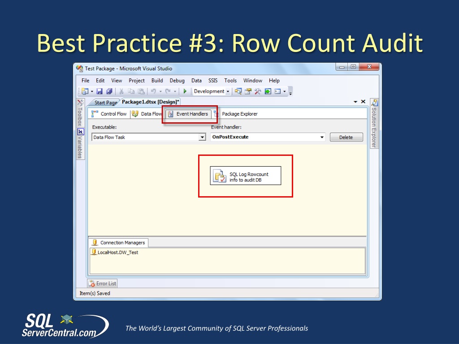Close the Visual Studio window
Image resolution: width=459 pixels, height=344 pixels.
369,67
